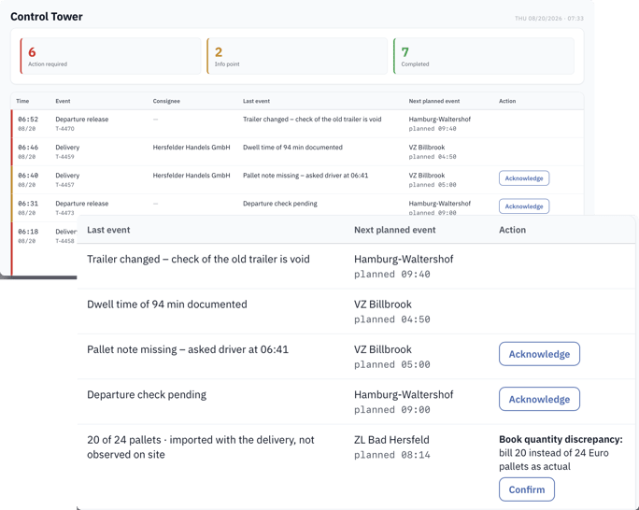Screen dimensions: 639x510
Task: Open the red '6 Action required' card
Action: [110, 56]
